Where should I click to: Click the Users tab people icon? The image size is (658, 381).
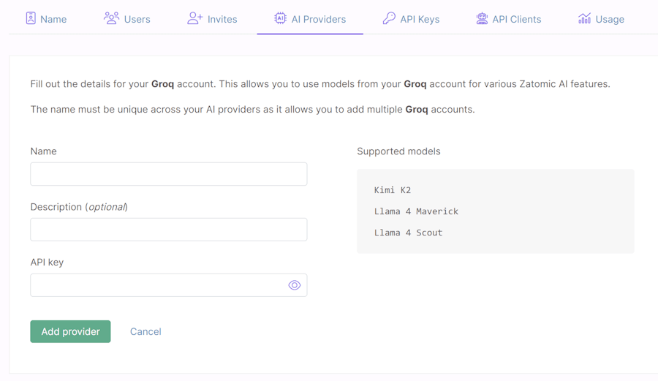point(111,18)
